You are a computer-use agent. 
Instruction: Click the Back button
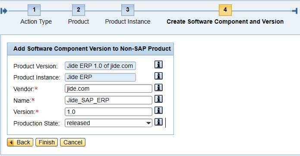(x=20, y=142)
